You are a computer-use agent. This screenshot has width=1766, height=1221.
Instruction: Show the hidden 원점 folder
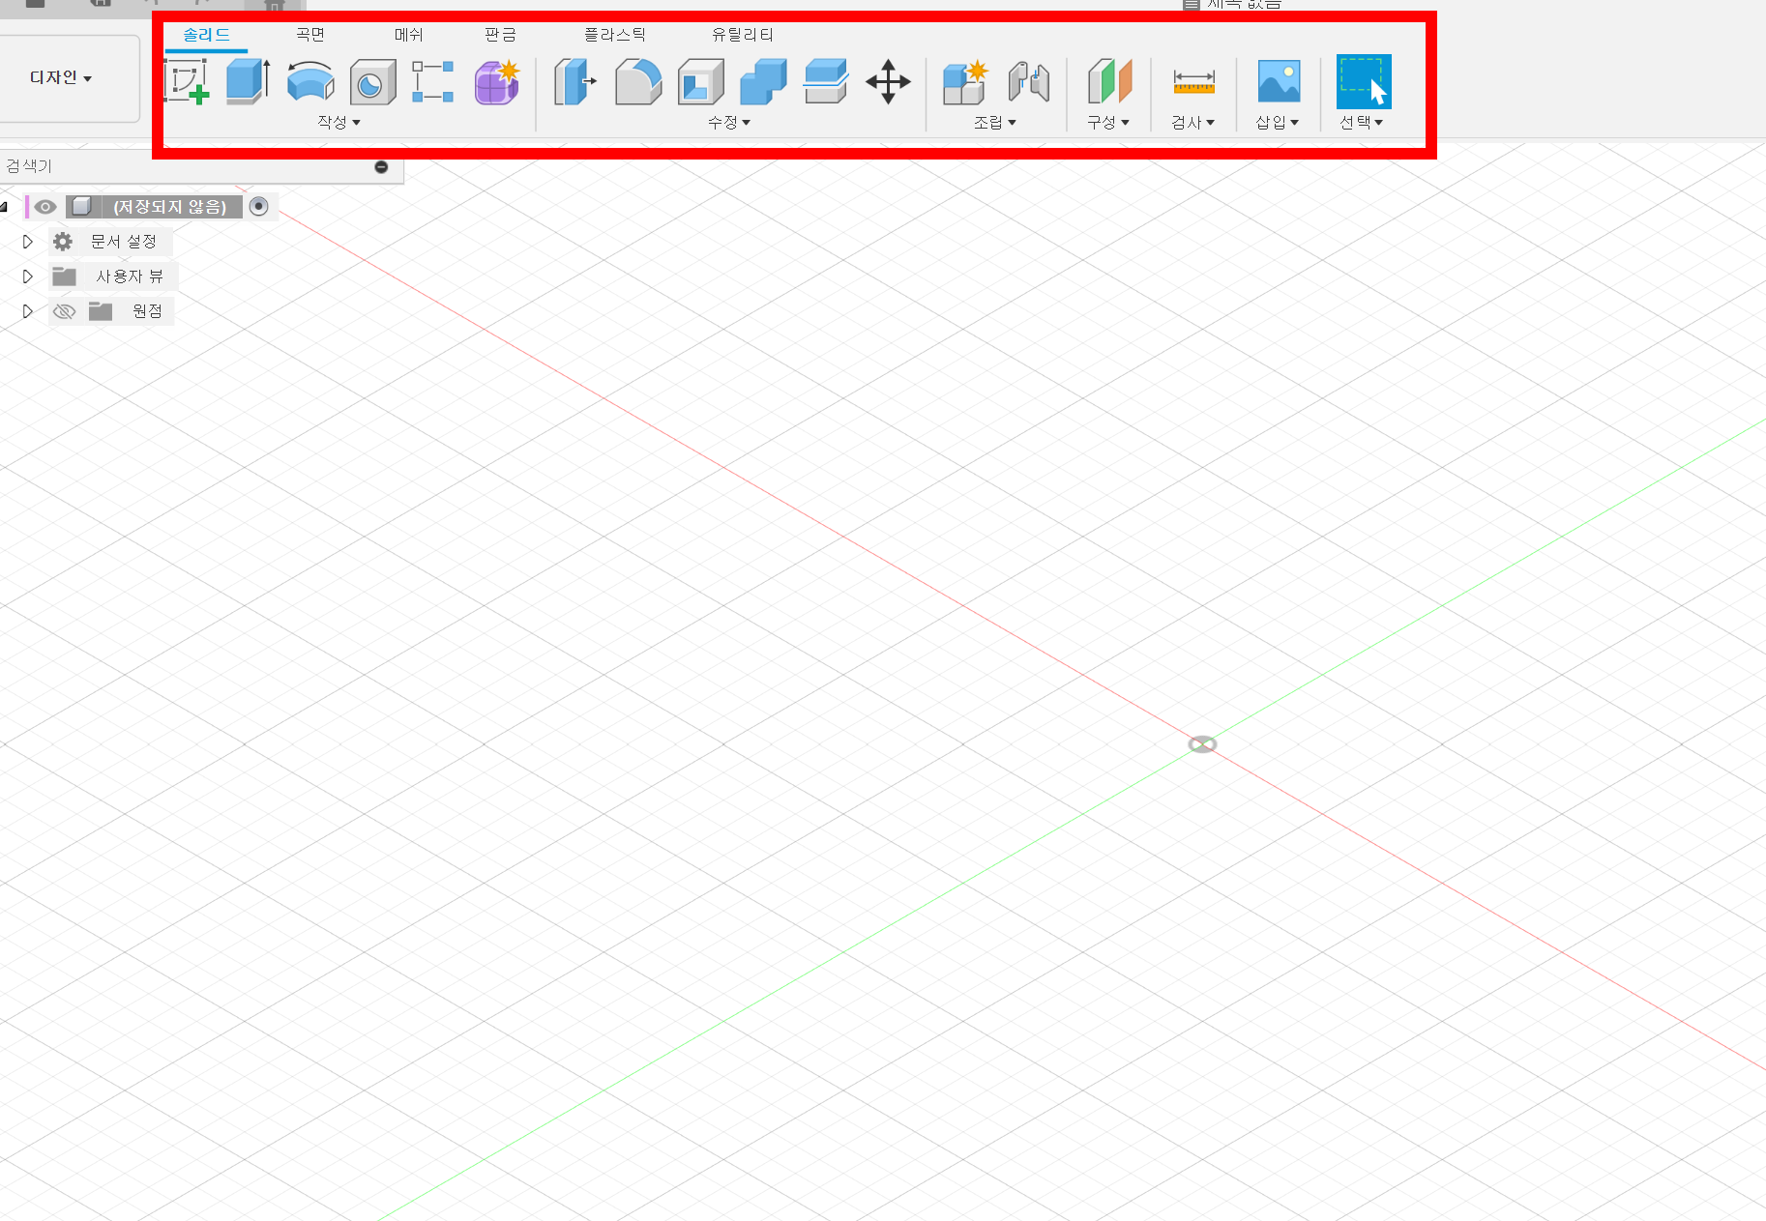point(64,311)
